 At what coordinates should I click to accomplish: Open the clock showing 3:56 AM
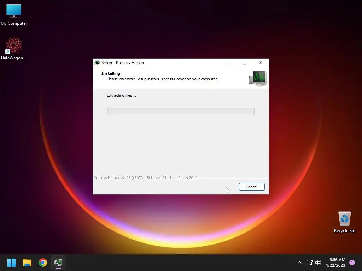tap(336, 263)
